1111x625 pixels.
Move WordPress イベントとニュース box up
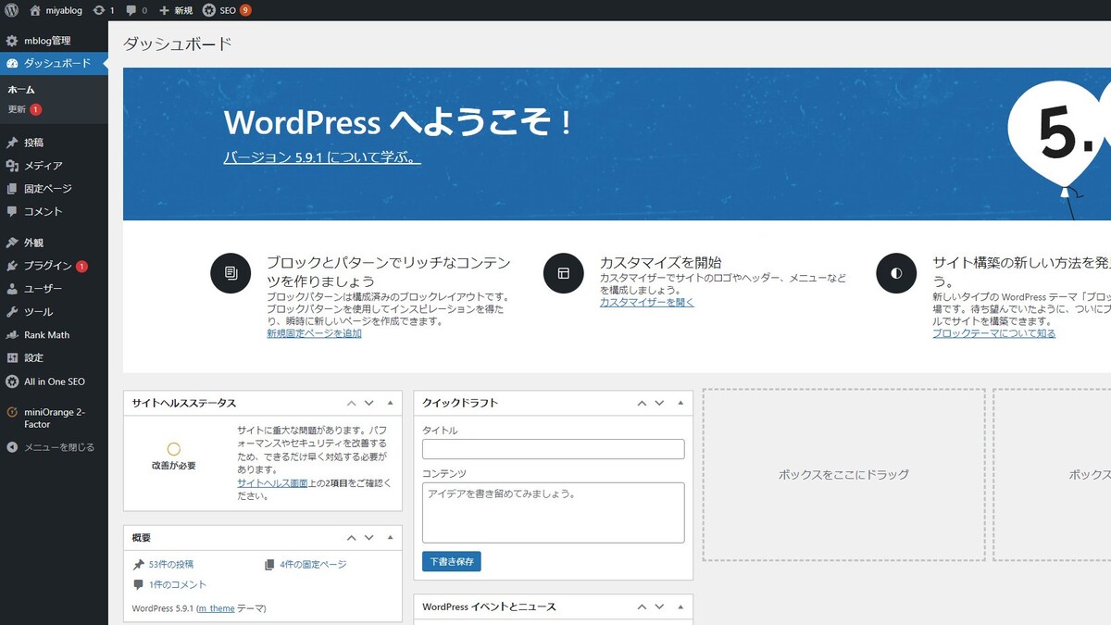tap(642, 607)
